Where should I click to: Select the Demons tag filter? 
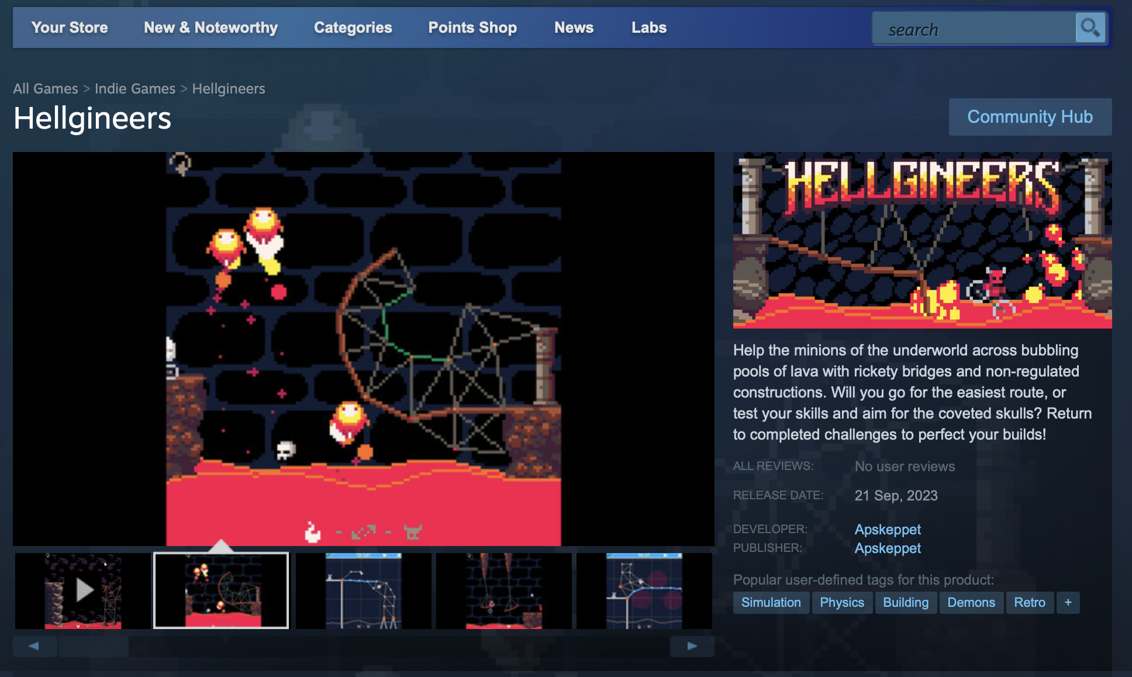point(970,603)
